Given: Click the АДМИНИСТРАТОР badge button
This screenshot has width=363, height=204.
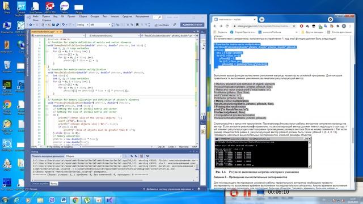Looking at the screenshot, I should (x=192, y=24).
